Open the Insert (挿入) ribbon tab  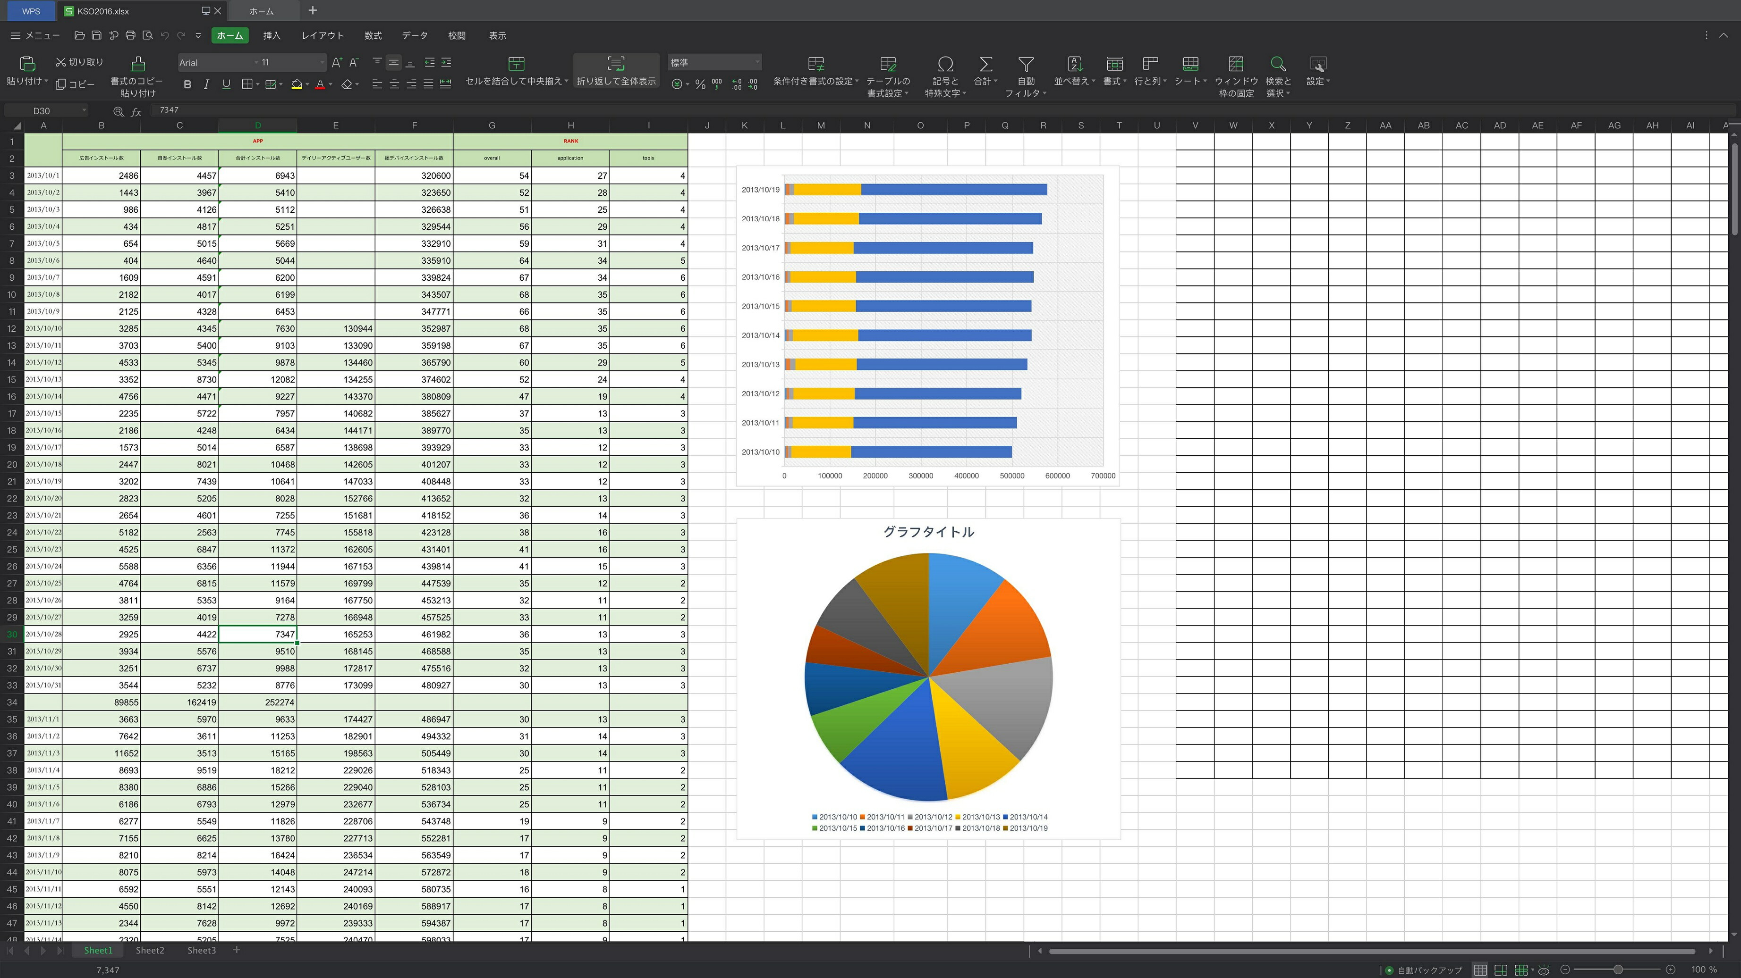272,35
